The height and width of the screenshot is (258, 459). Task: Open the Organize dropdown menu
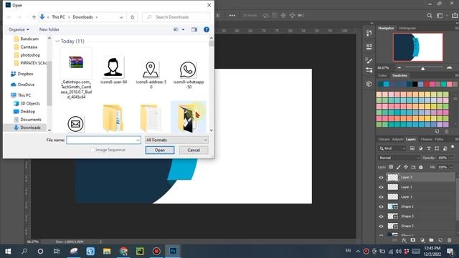point(19,29)
